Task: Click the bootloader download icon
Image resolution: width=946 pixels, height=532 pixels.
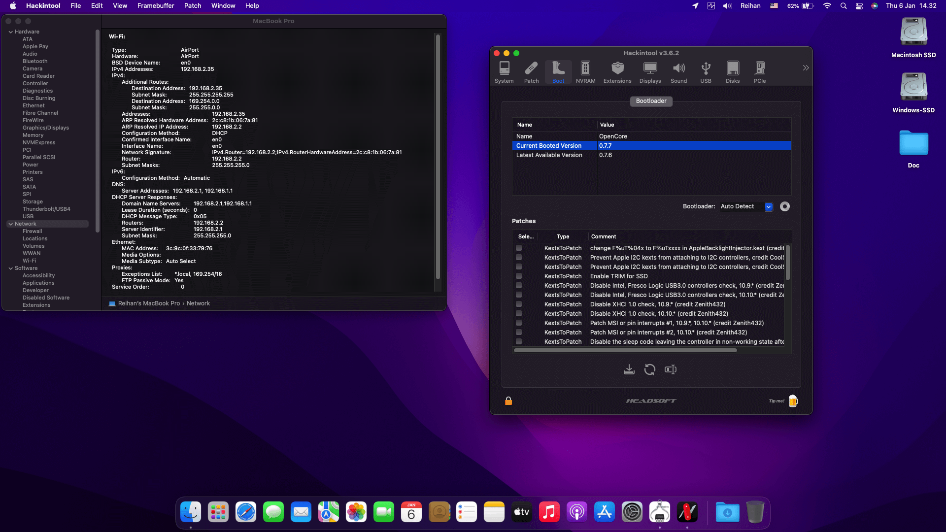Action: click(629, 369)
